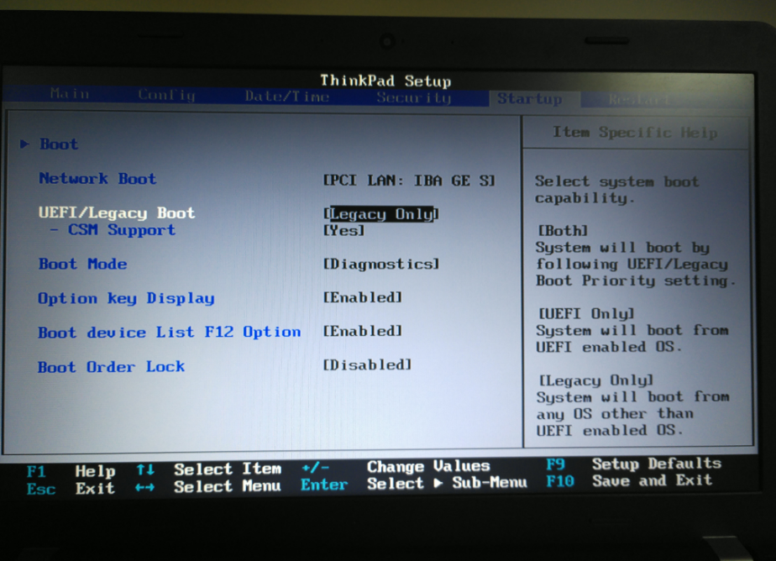Change the Diagnostics boot mode value
Screen dimensions: 776x561
(381, 265)
